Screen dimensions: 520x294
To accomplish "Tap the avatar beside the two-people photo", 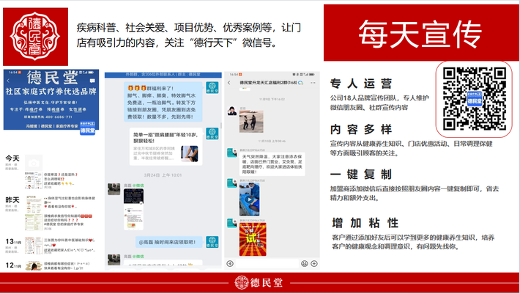I will click(232, 111).
